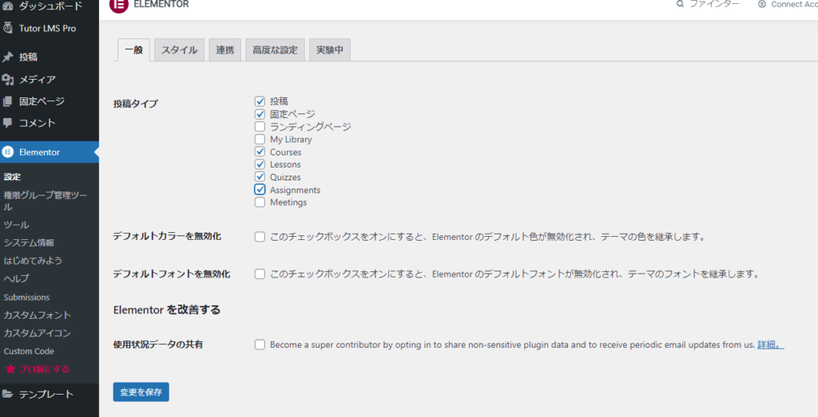Tick the 使用状況データの共有 checkbox

[x=260, y=344]
